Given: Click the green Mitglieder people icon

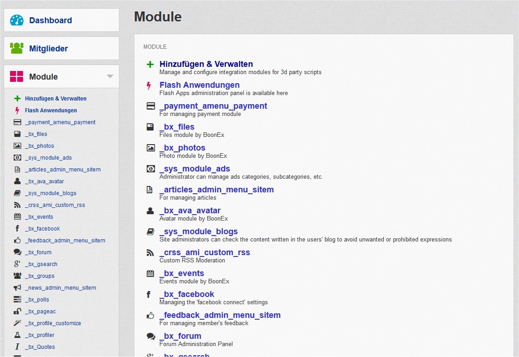Looking at the screenshot, I should pos(17,48).
